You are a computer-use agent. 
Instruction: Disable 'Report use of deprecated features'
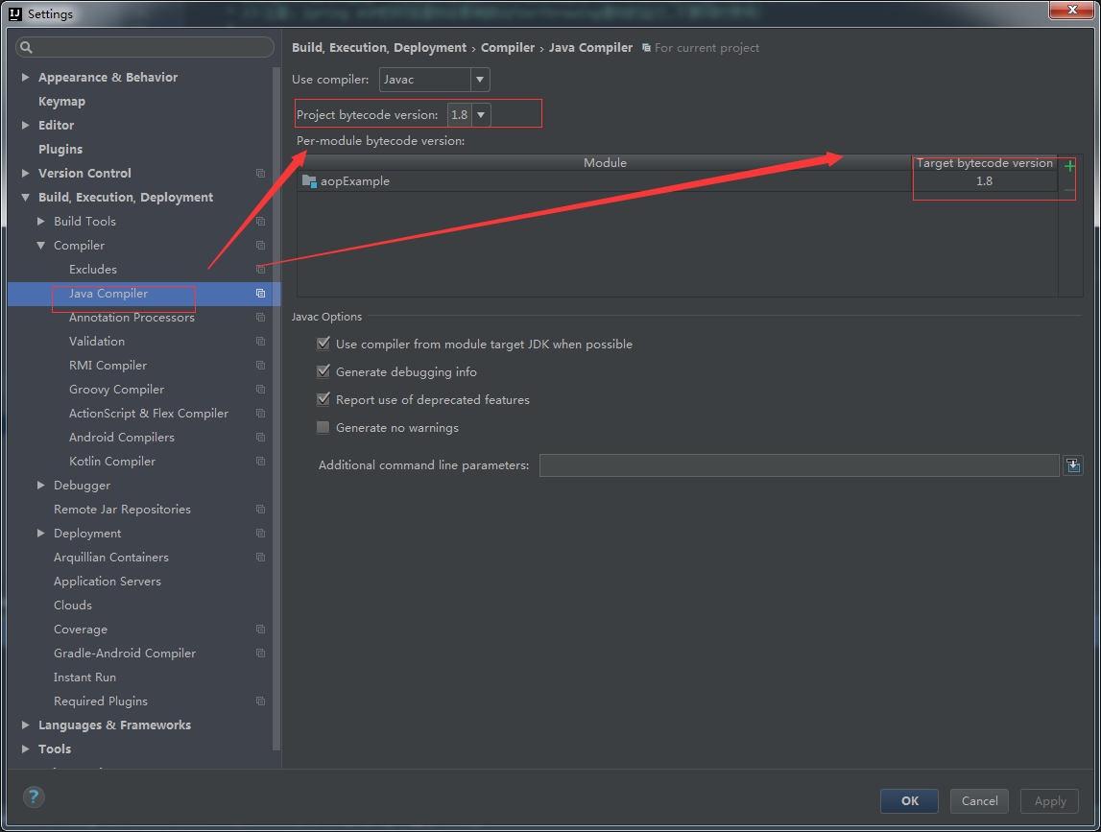click(323, 399)
